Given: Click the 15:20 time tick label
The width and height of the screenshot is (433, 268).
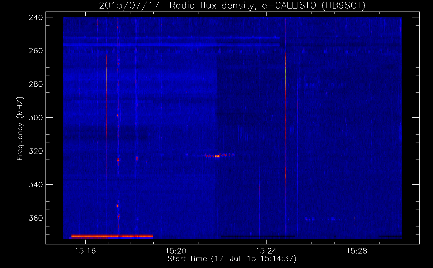Looking at the screenshot, I should coord(176,251).
